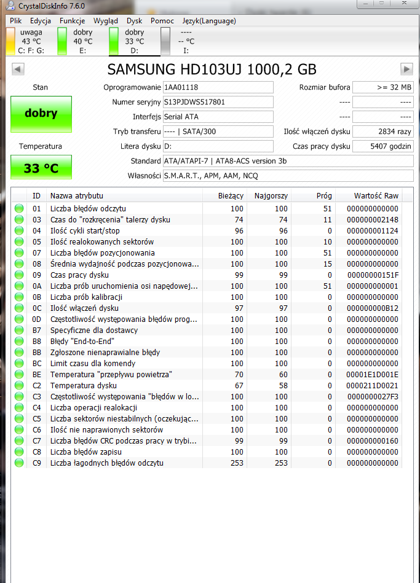Click the power-on count field 2834 razy

coord(382,131)
